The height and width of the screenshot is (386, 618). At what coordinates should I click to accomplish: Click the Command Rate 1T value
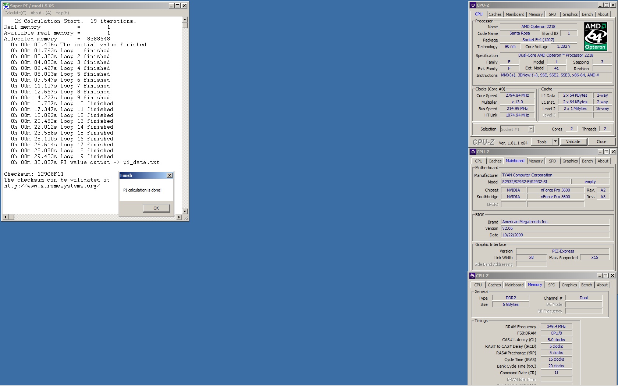(x=556, y=372)
